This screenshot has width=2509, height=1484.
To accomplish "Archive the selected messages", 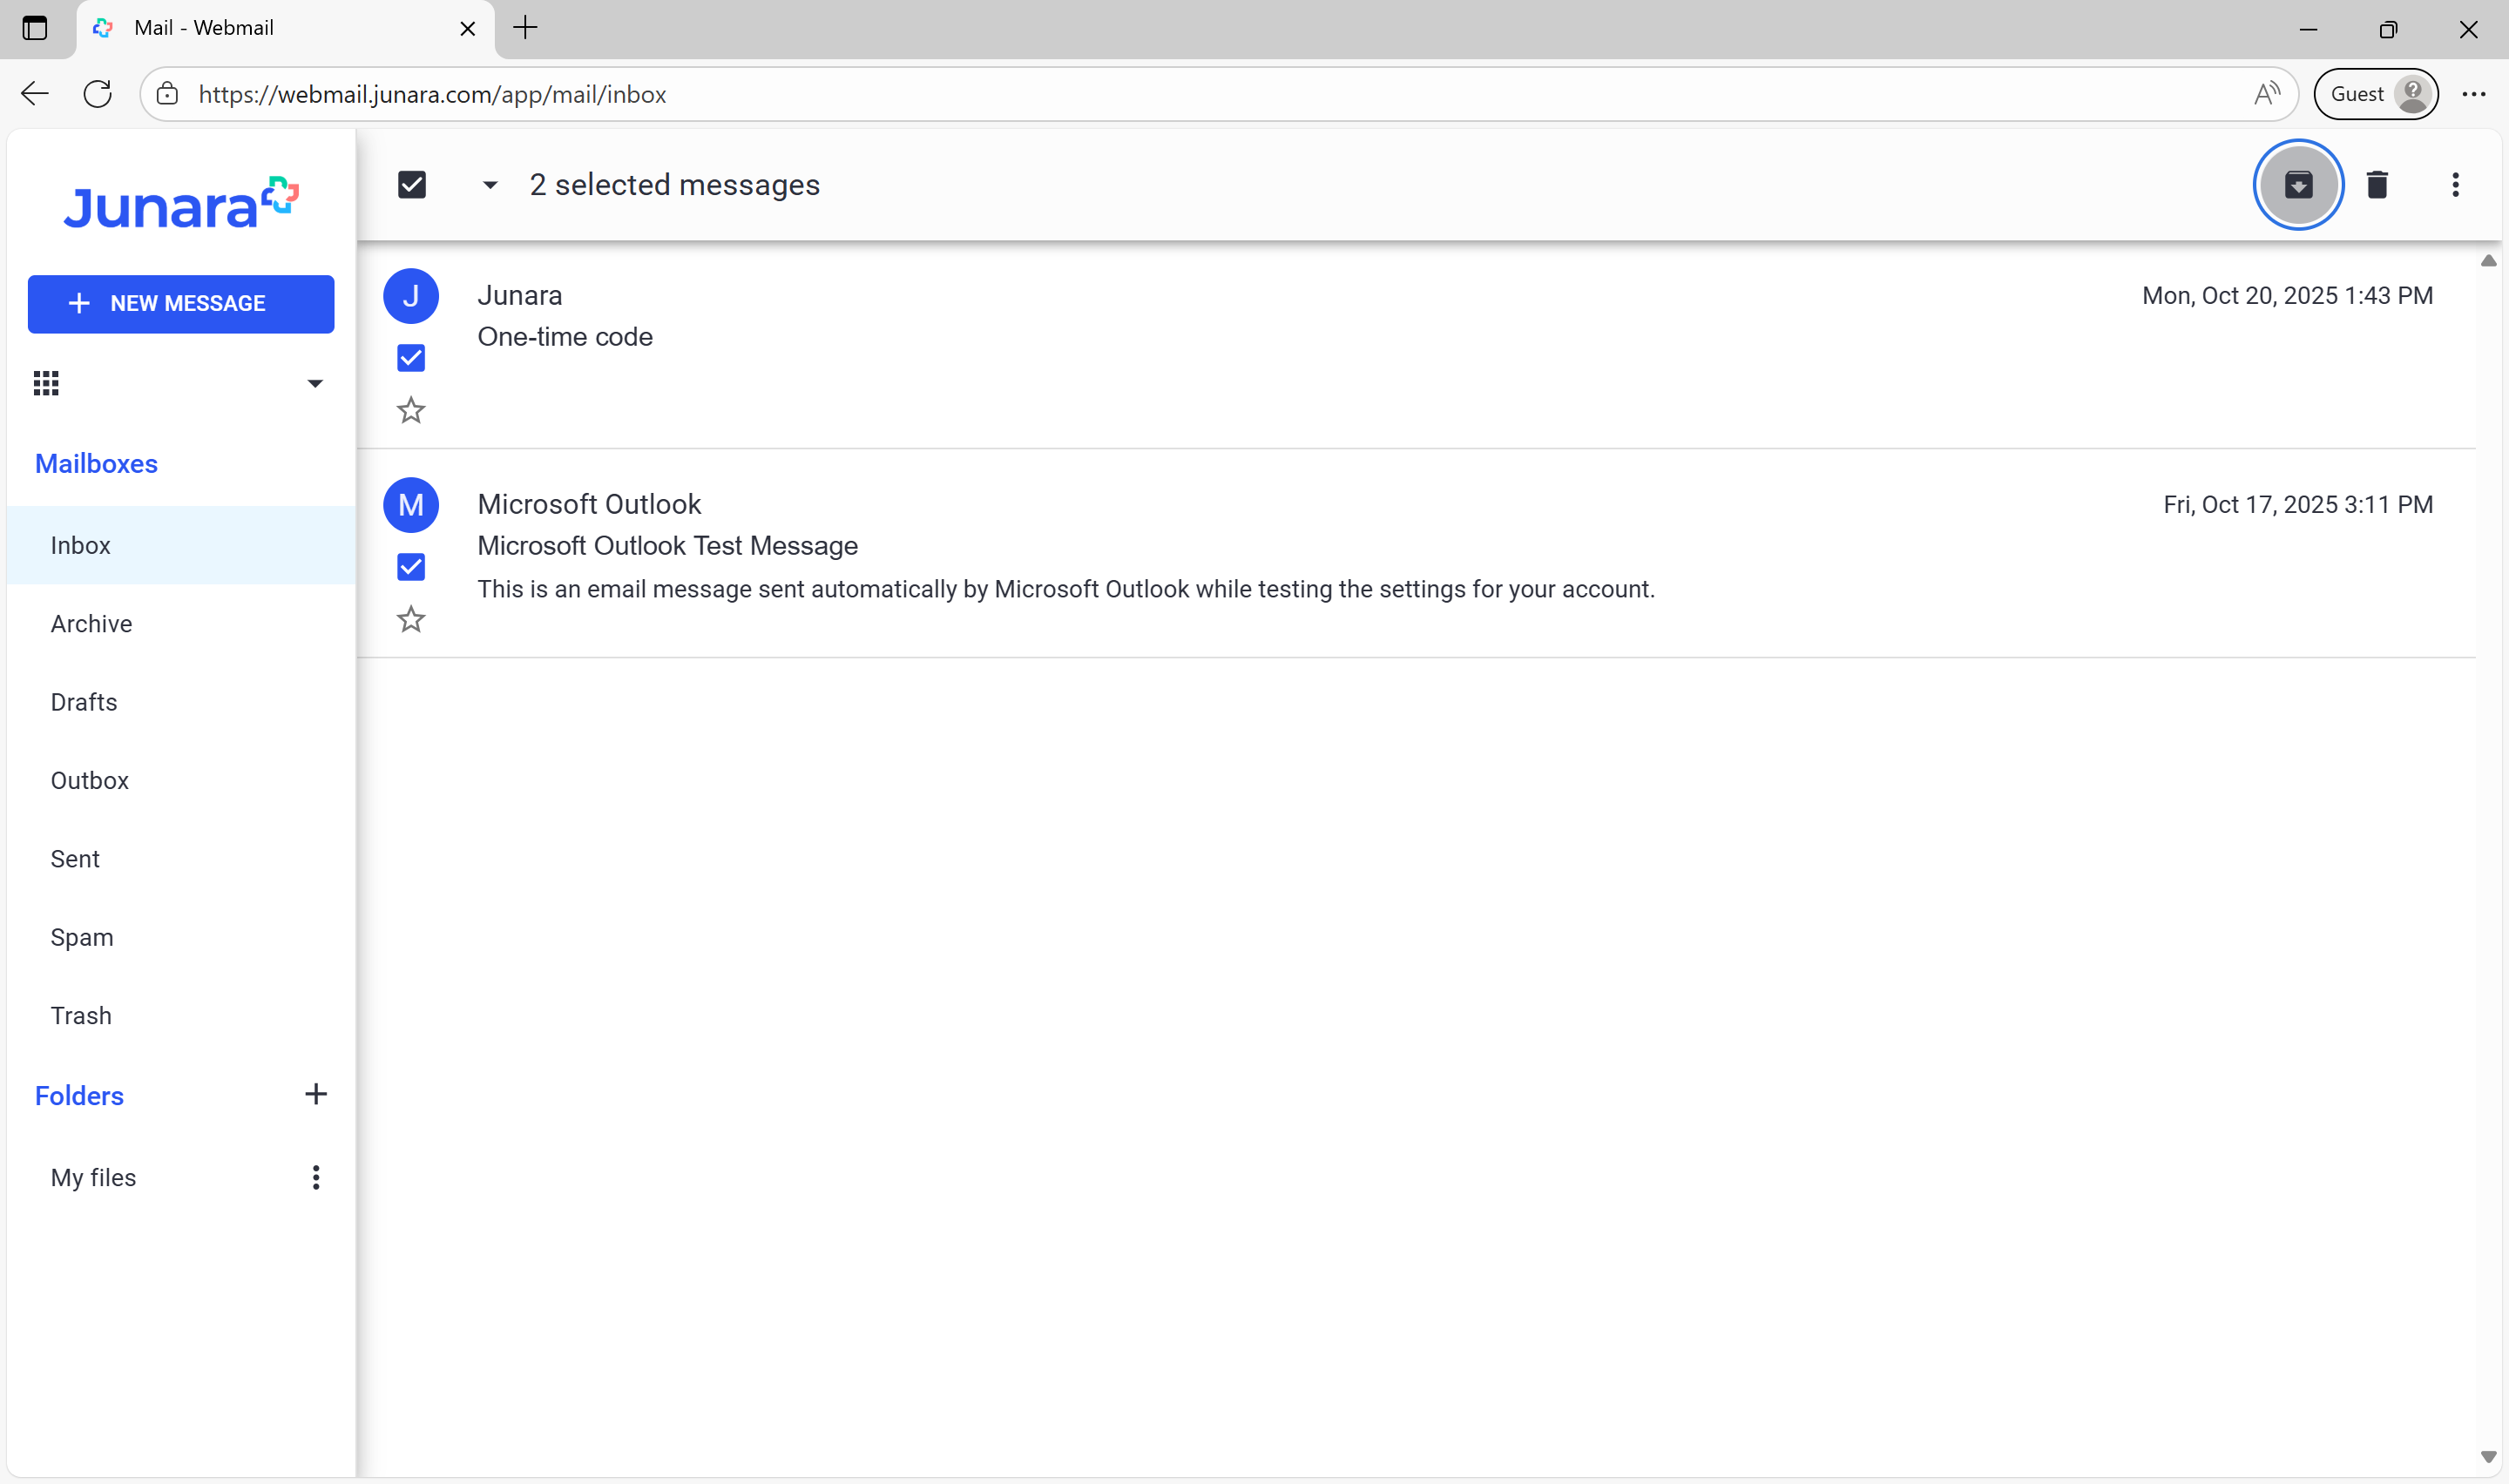I will click(x=2298, y=185).
